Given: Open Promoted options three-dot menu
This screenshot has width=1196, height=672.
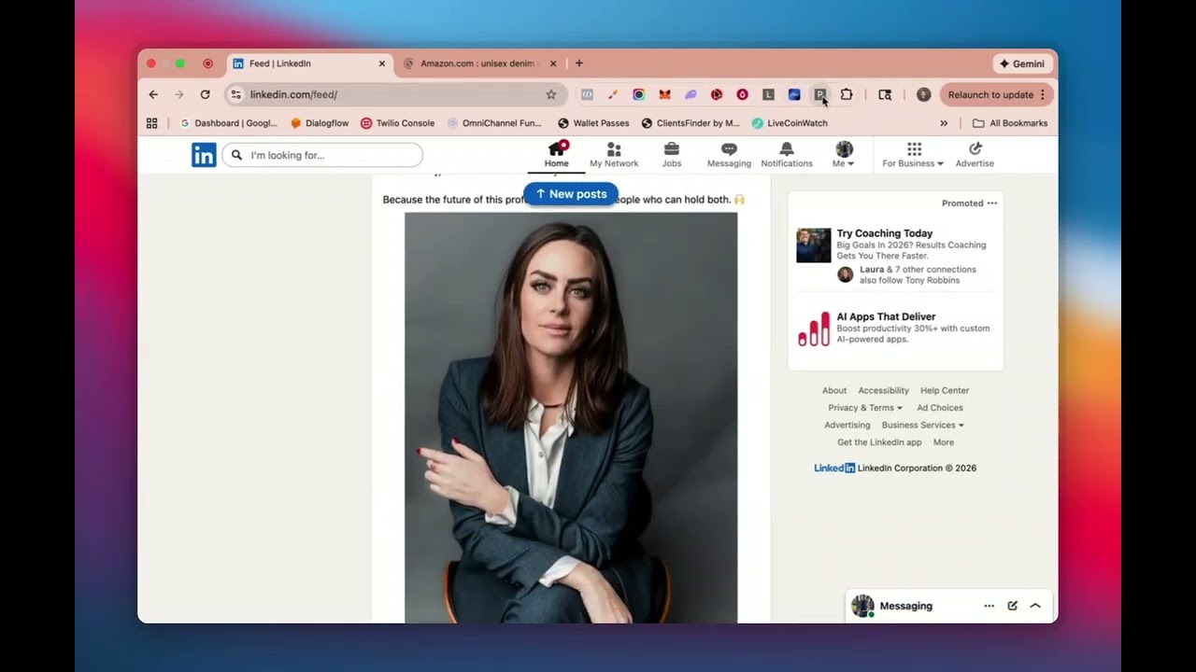Looking at the screenshot, I should click(992, 203).
